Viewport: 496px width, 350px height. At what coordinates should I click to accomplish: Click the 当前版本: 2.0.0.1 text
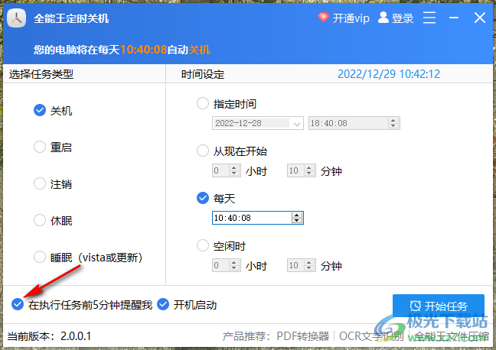49,336
